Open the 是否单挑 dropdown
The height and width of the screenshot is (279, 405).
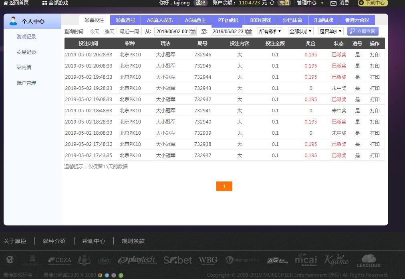330,31
